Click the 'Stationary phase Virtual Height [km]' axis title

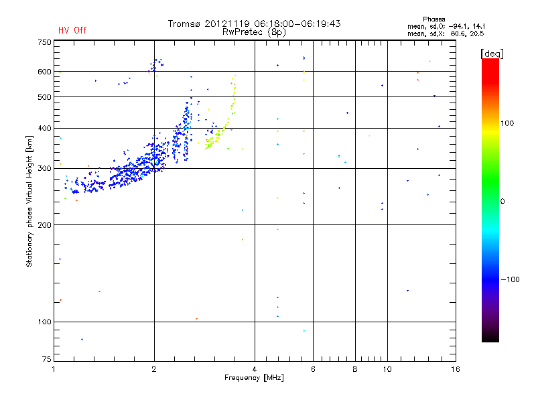29,202
